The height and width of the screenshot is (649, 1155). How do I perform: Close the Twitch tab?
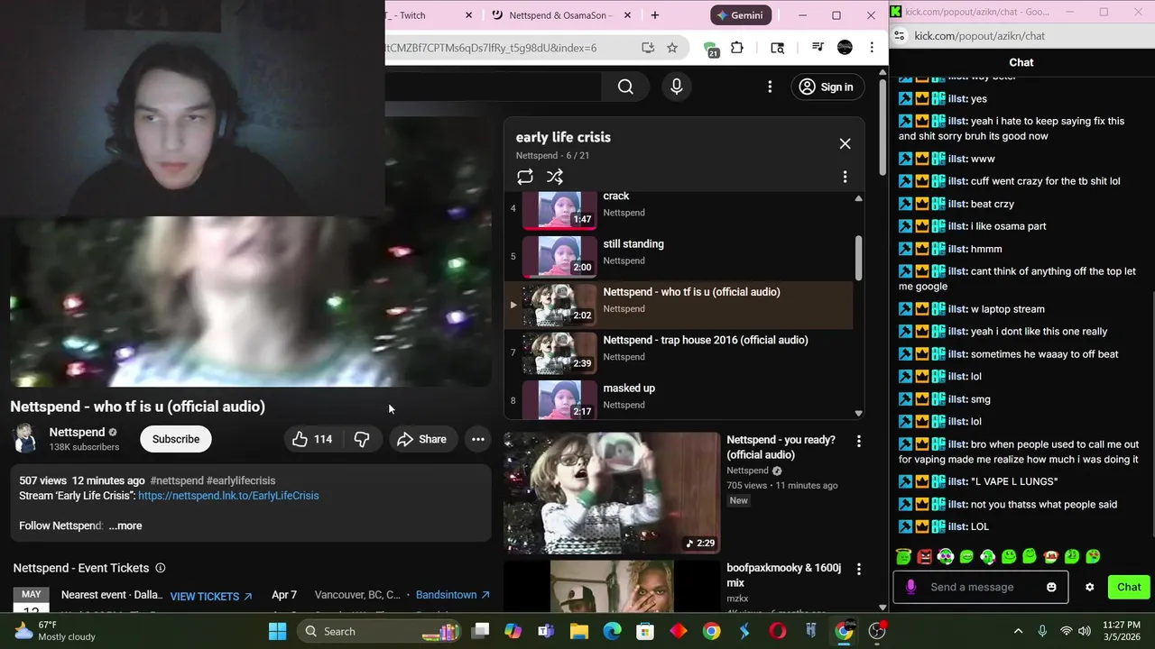[469, 15]
